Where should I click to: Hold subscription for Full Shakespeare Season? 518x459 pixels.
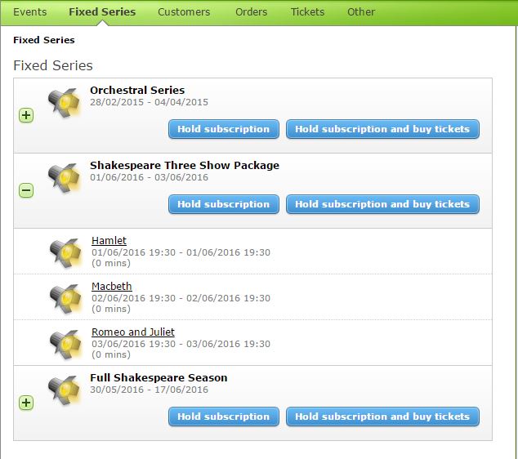(x=224, y=417)
